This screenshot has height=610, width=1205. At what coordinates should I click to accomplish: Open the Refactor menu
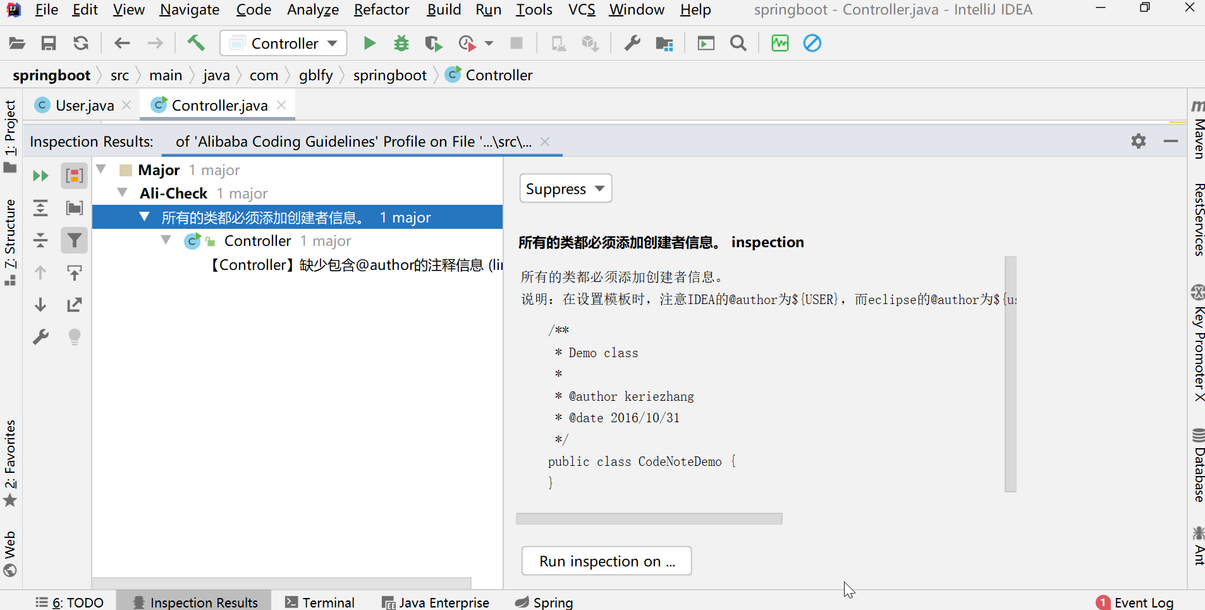click(382, 10)
